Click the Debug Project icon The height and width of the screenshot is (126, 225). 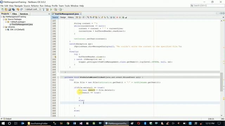(x=56, y=9)
